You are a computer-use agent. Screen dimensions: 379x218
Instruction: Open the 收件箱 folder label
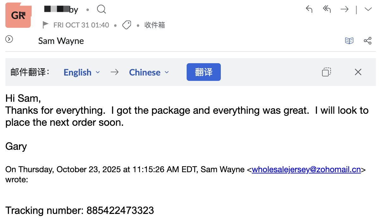(x=155, y=25)
